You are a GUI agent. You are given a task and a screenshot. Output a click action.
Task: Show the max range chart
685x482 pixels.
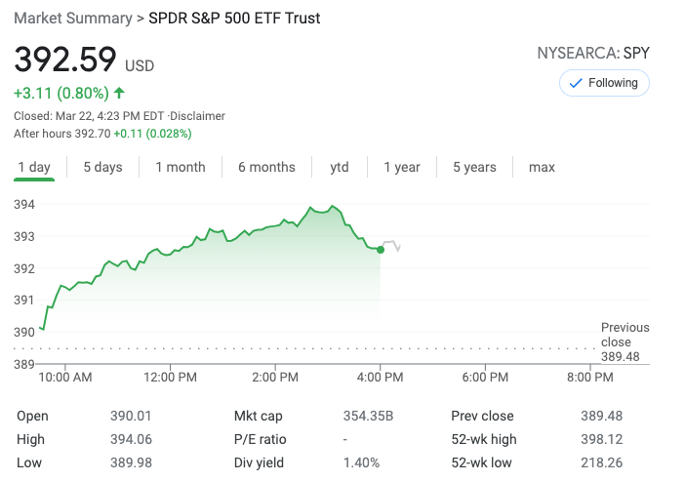point(542,167)
